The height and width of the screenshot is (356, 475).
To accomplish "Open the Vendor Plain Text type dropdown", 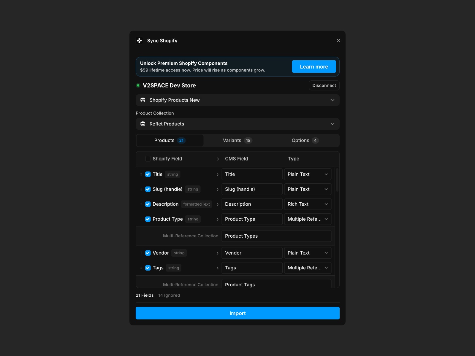I will [x=308, y=253].
